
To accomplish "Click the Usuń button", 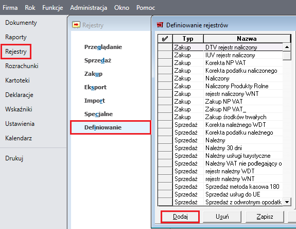I will point(222,217).
